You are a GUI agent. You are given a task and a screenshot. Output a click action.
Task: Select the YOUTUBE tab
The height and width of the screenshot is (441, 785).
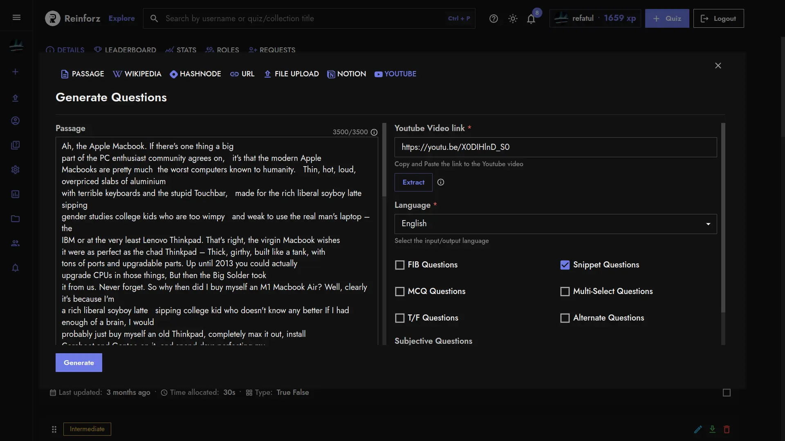pyautogui.click(x=395, y=74)
